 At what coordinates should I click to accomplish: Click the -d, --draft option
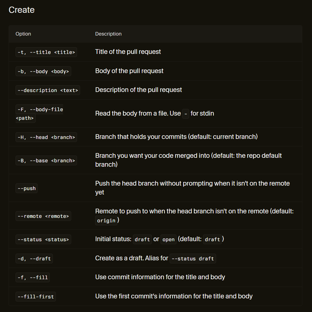tap(34, 258)
